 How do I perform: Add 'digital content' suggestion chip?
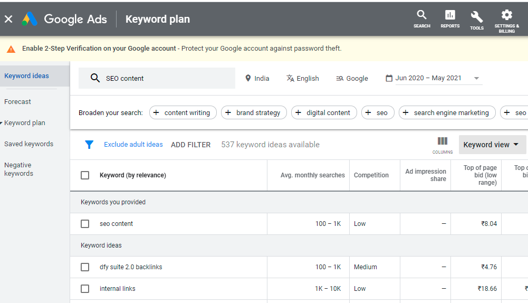tap(324, 112)
